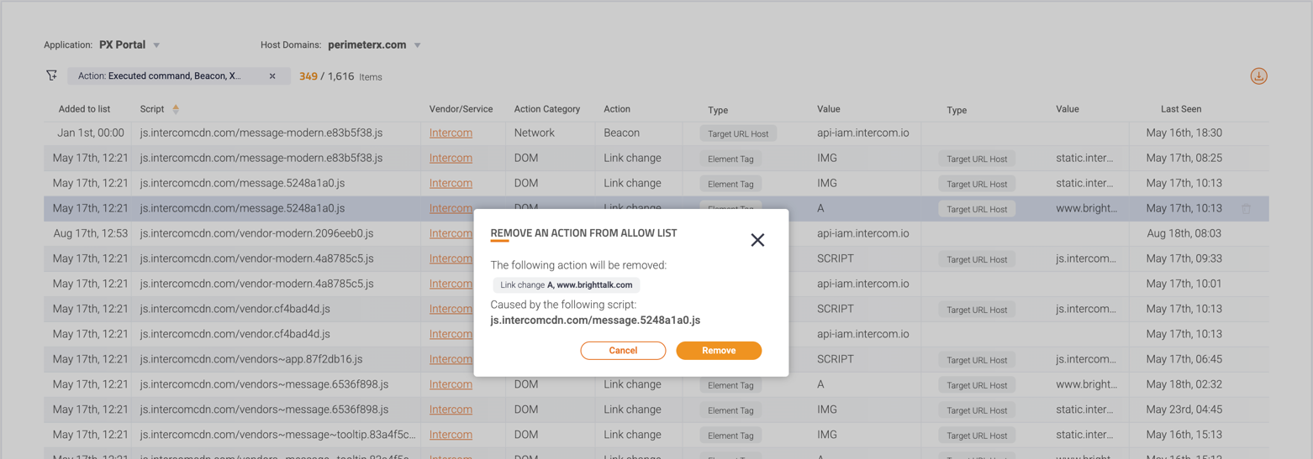Click the trash icon on highlighted row
Viewport: 1313px width, 459px height.
pyautogui.click(x=1246, y=209)
